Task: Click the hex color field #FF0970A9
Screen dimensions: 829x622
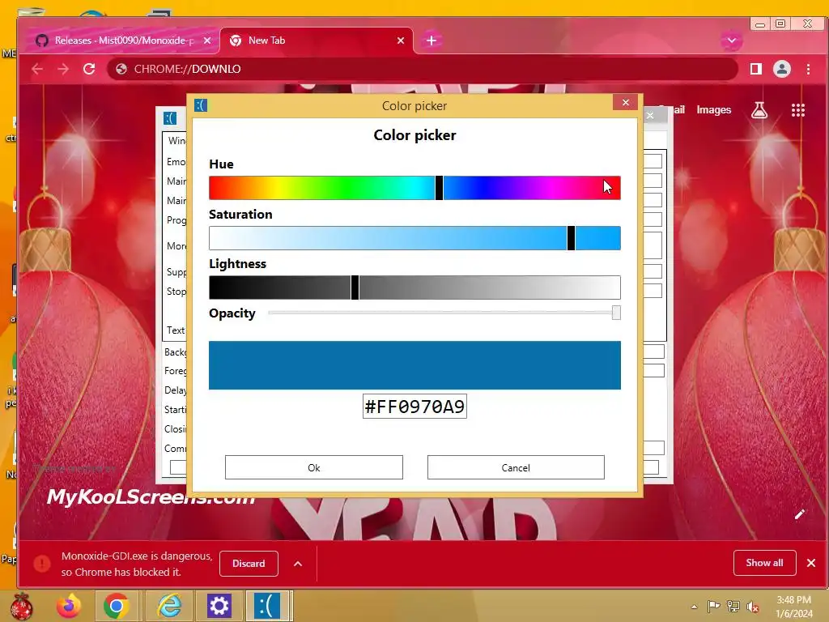Action: [414, 407]
